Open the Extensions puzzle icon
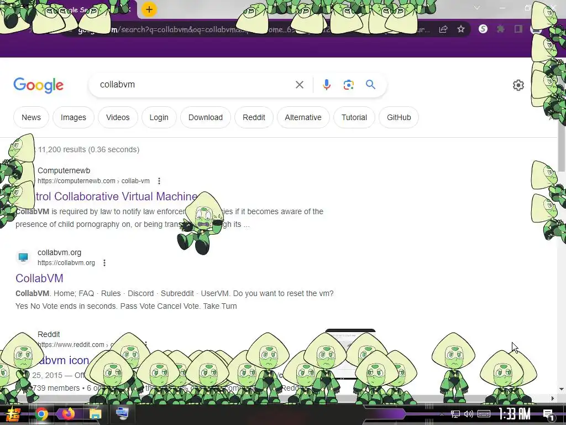The image size is (566, 425). (501, 29)
